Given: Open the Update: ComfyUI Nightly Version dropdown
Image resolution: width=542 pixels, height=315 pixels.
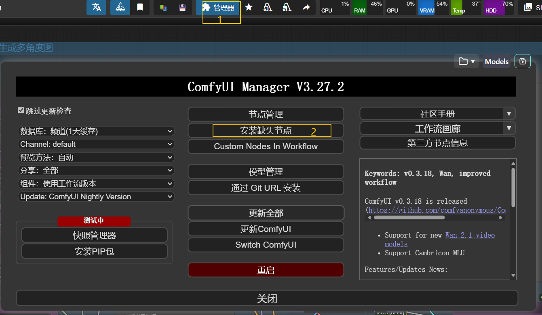Looking at the screenshot, I should coord(96,196).
